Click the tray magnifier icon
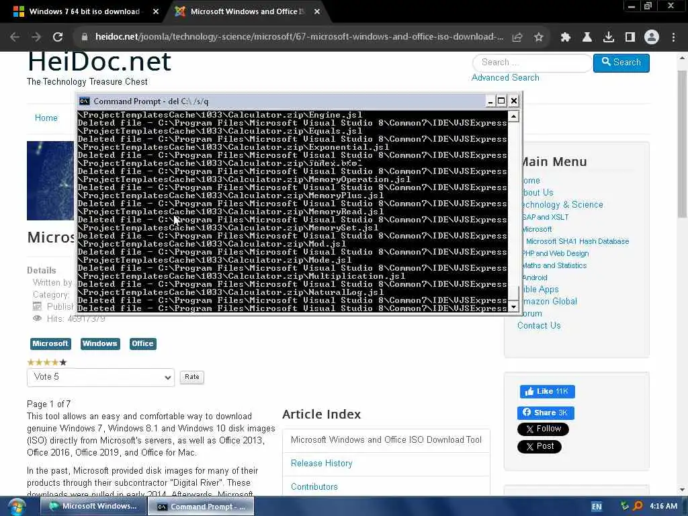Image resolution: width=688 pixels, height=516 pixels. pyautogui.click(x=638, y=506)
